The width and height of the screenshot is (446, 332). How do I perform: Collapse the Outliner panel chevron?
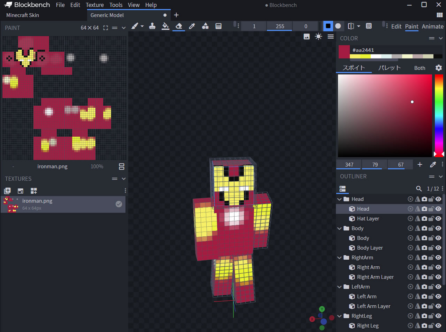[441, 177]
